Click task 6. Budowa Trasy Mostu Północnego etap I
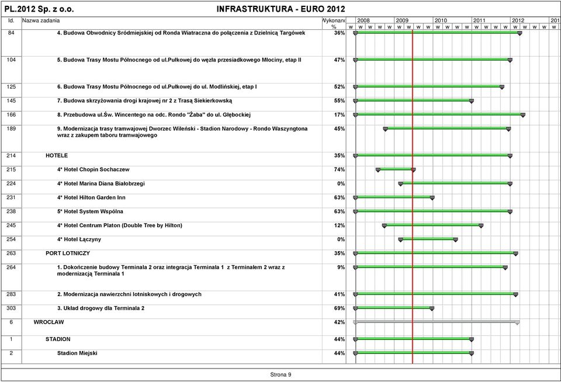The image size is (561, 382). (157, 86)
